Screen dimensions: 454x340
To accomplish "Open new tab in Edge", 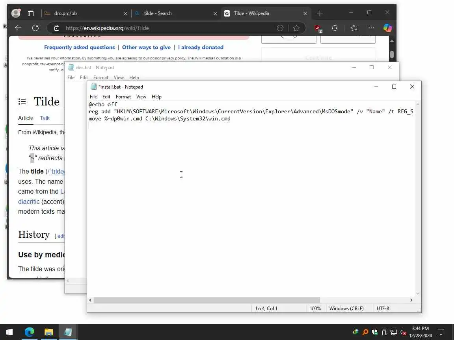I will point(320,13).
